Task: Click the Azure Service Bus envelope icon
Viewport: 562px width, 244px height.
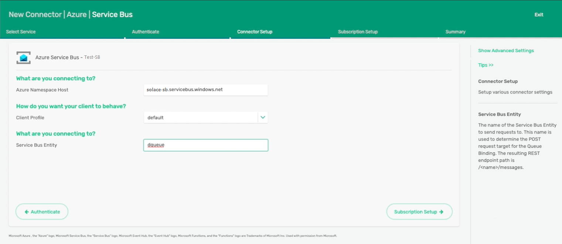Action: click(23, 58)
